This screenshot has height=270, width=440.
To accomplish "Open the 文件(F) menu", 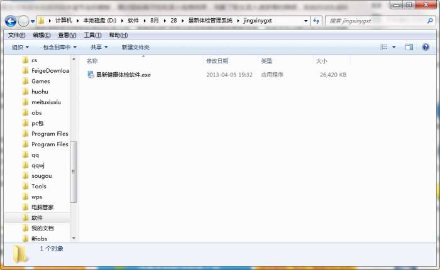I will [x=16, y=35].
